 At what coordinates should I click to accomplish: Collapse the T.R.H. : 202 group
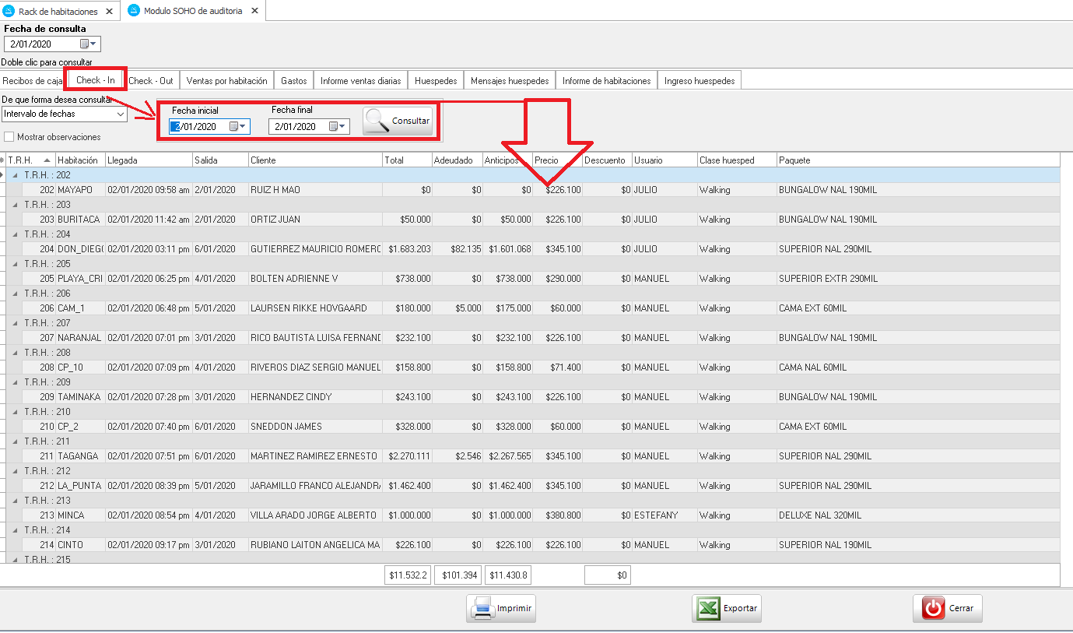click(x=16, y=175)
